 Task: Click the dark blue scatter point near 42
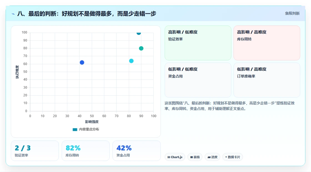tap(82, 63)
